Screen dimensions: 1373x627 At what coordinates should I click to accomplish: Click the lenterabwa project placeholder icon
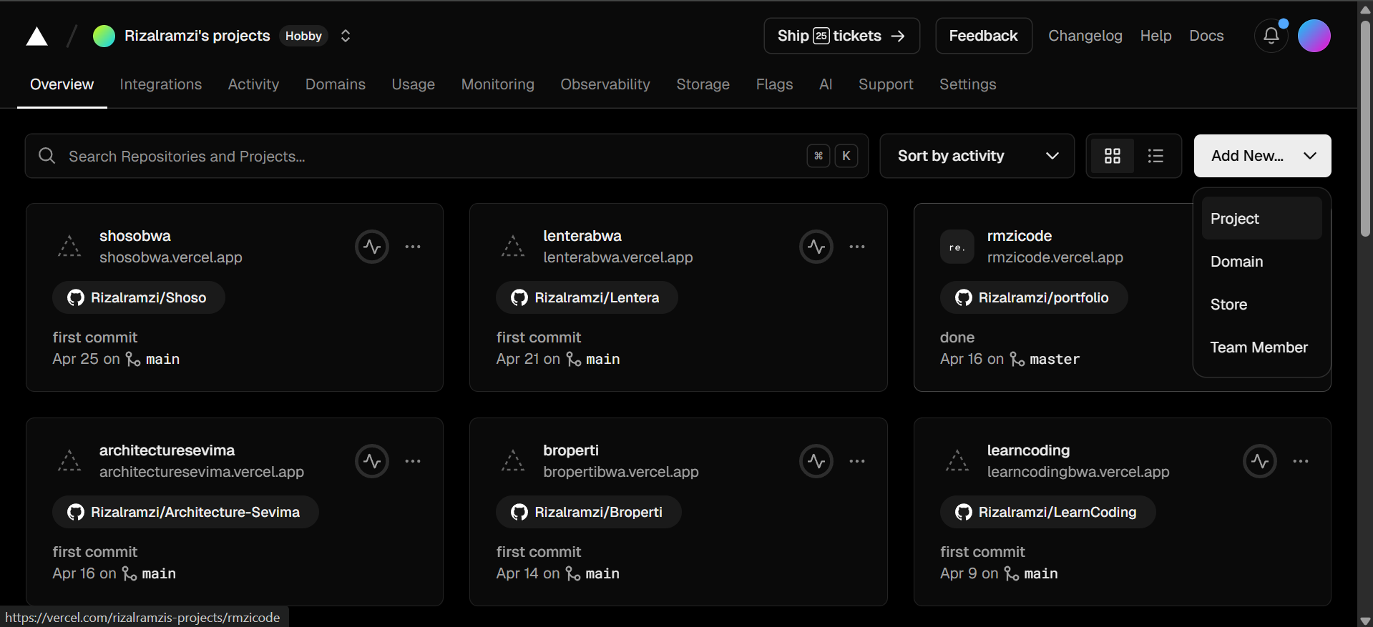tap(513, 247)
